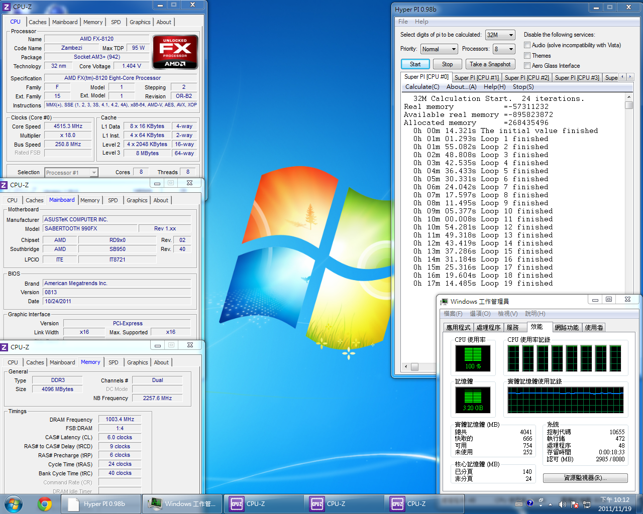Click Stop(S) menu in Super PI

[x=523, y=87]
